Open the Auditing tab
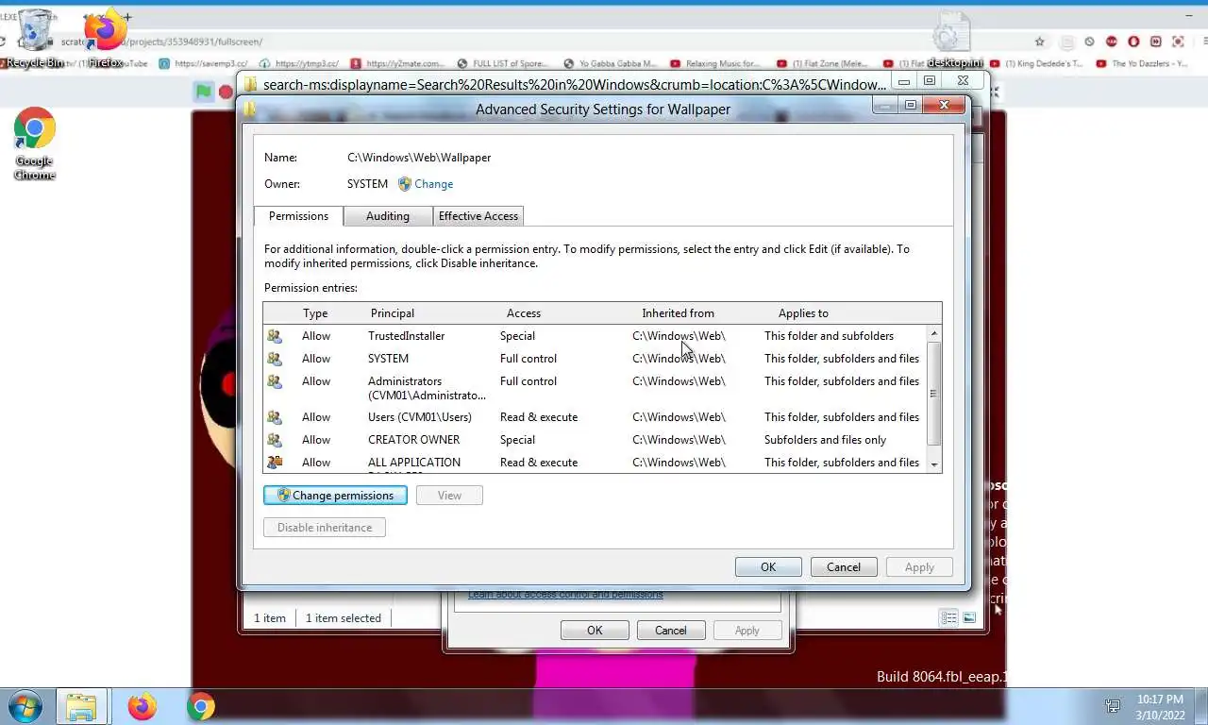 (x=387, y=216)
